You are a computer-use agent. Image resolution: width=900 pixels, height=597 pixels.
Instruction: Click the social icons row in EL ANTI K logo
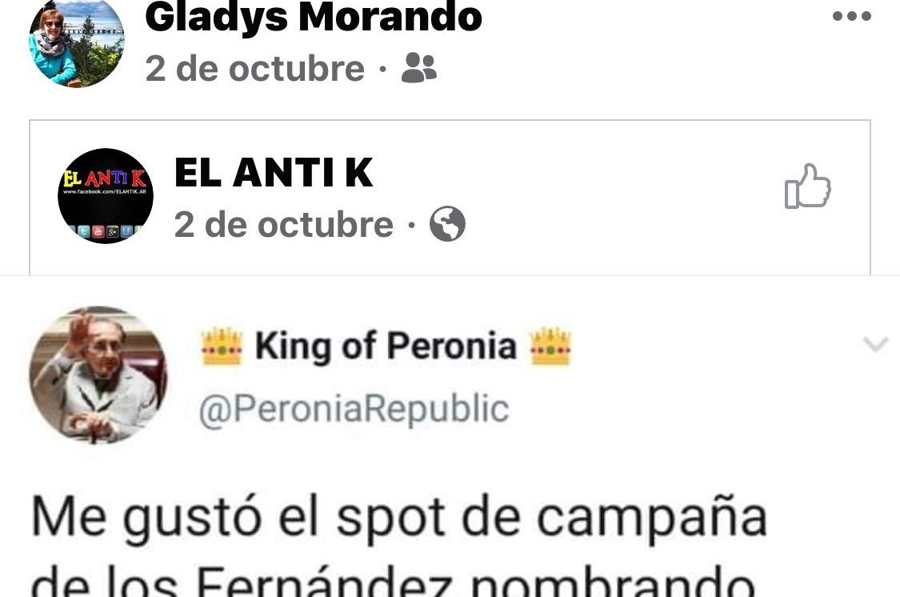coord(106,231)
